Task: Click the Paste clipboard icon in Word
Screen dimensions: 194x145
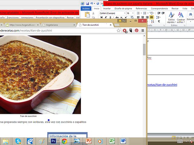Action: tap(87, 14)
